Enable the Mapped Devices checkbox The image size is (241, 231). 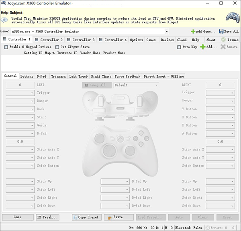click(6, 47)
